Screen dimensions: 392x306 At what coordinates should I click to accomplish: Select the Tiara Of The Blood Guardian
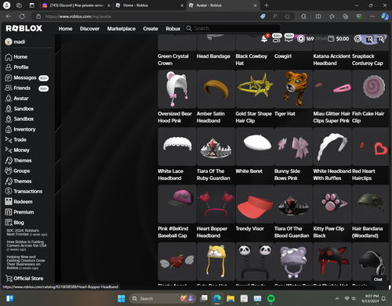tap(293, 204)
